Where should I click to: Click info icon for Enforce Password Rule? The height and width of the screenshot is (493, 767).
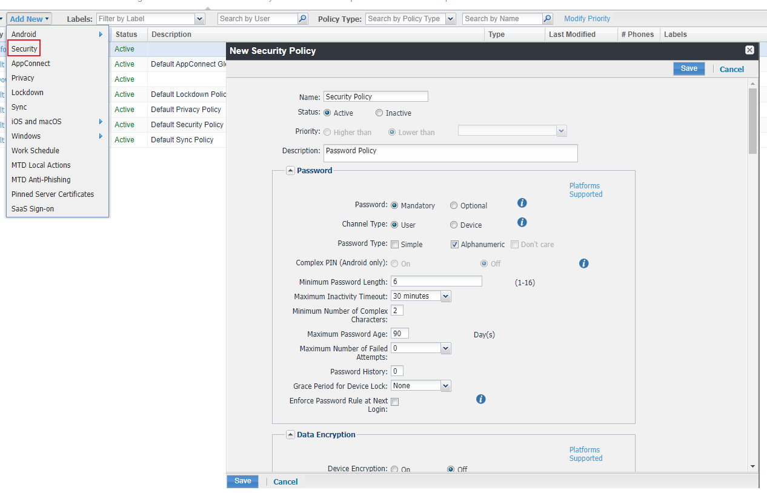[x=480, y=399]
